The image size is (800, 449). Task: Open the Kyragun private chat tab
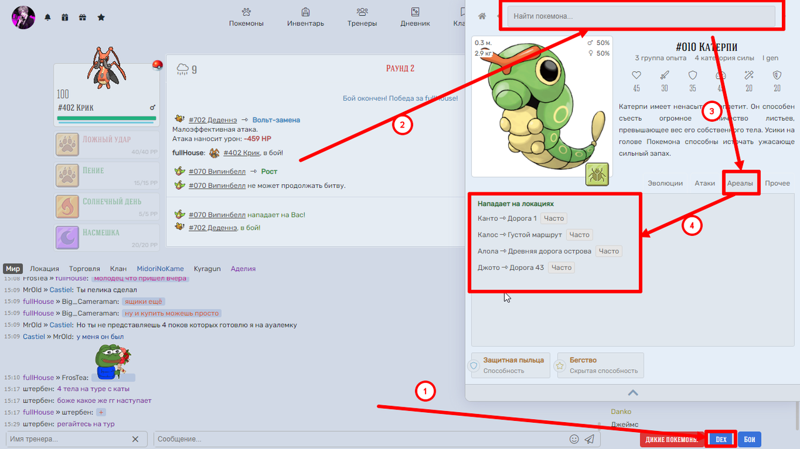tap(207, 269)
